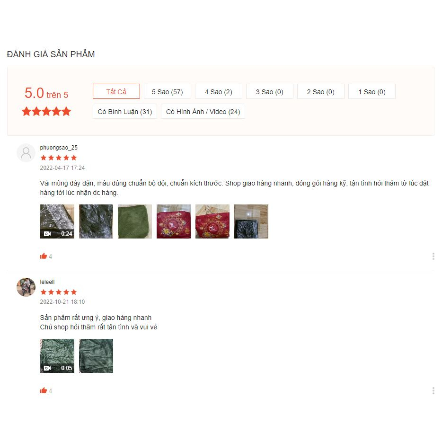Filter reviews by 4 Sao (2)
Screen dimensions: 442x442
tap(219, 91)
